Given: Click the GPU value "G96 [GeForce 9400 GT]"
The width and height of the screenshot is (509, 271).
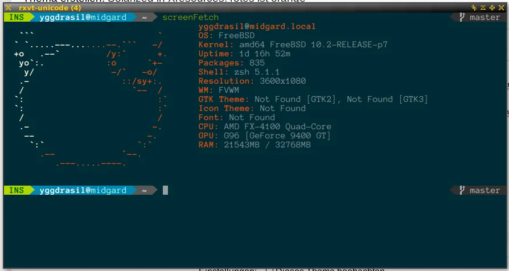Looking at the screenshot, I should tap(277, 135).
